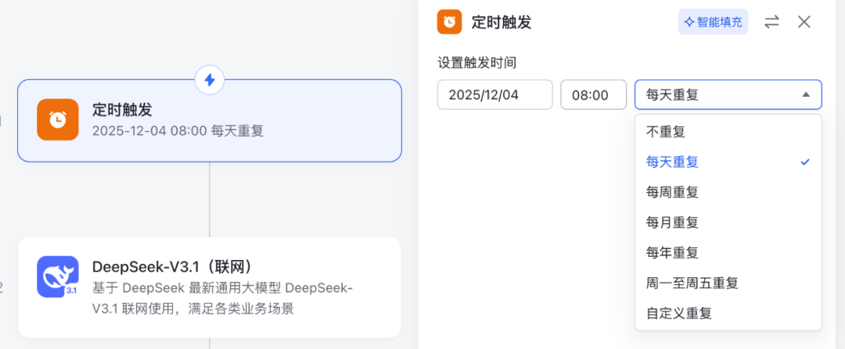Select 自定义重复 custom repeat option

[x=679, y=313]
